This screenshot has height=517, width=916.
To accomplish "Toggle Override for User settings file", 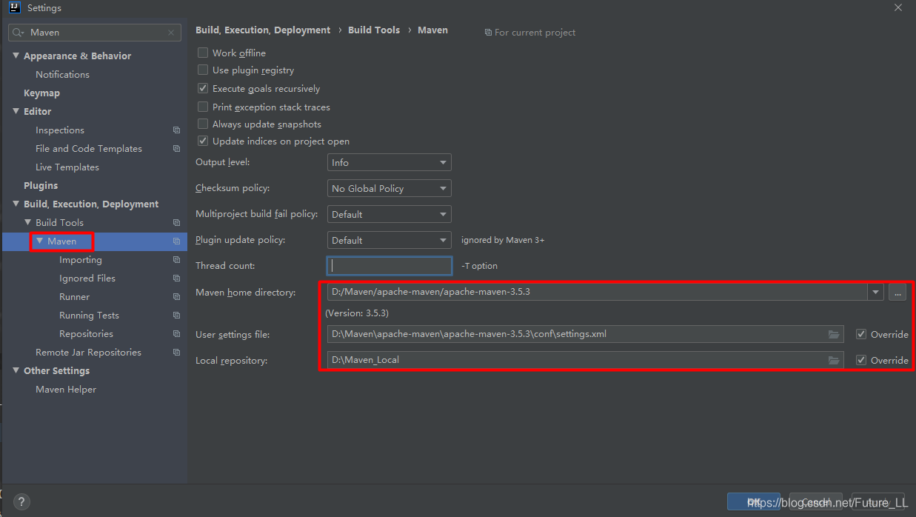I will click(860, 334).
